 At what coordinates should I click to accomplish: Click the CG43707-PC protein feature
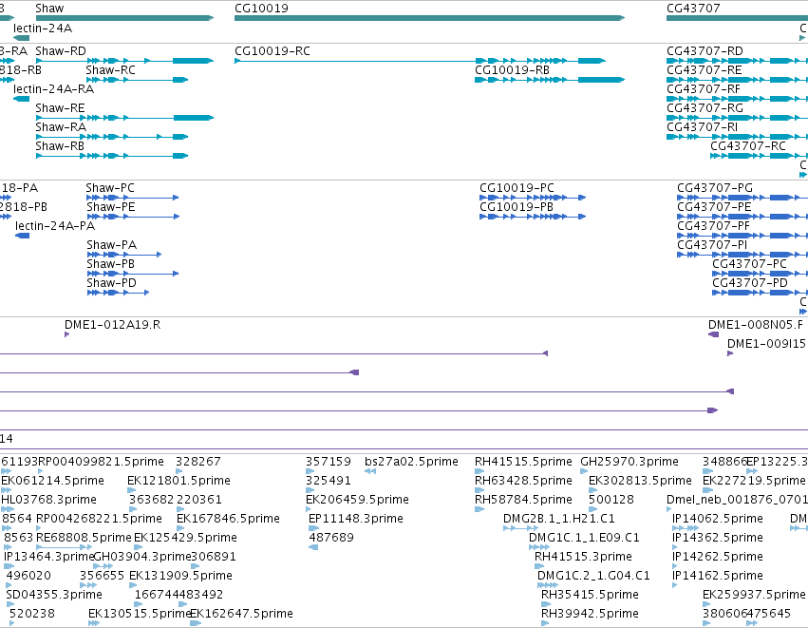tap(761, 274)
